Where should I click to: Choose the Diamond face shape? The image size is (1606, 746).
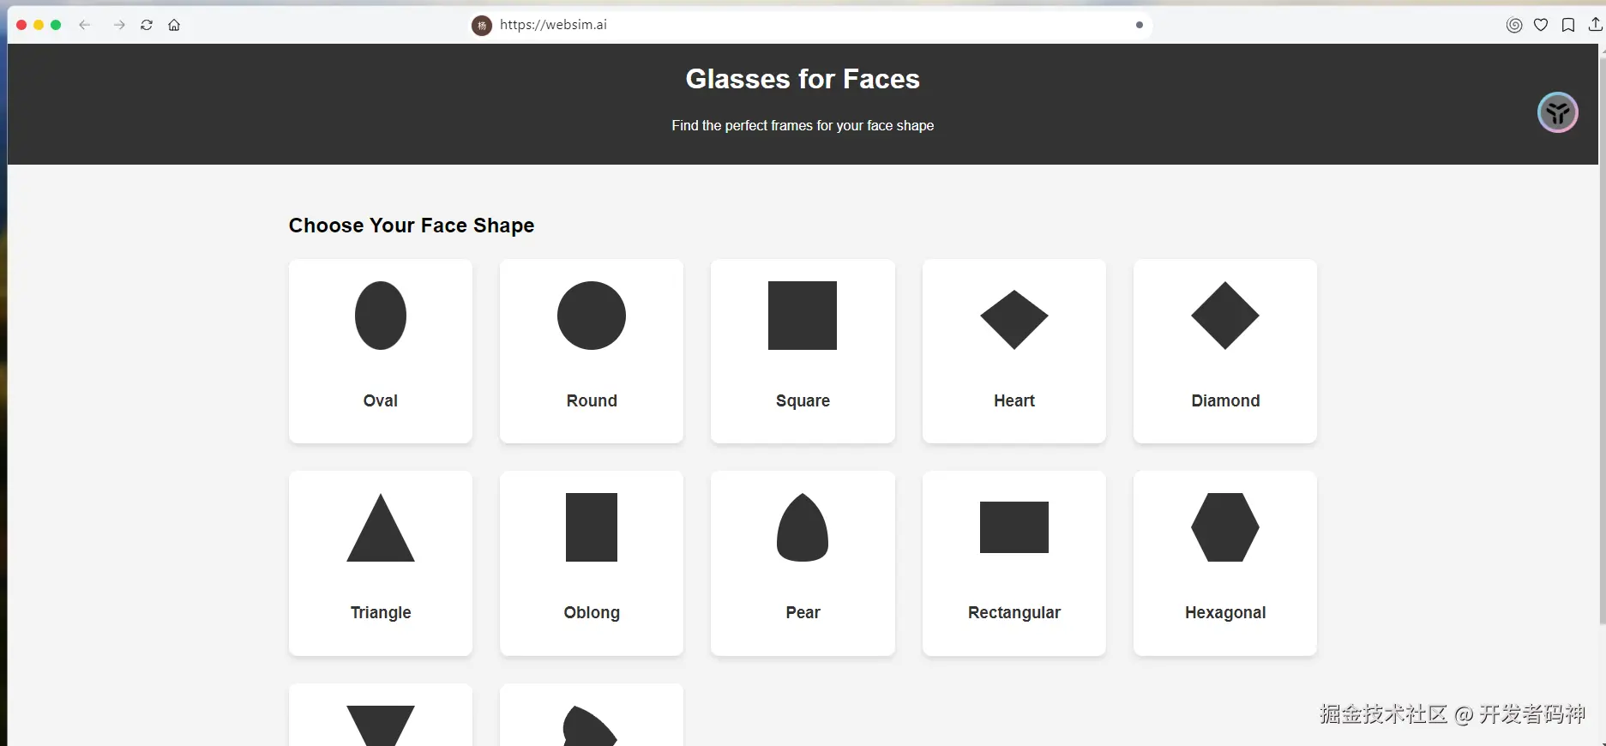(1225, 351)
